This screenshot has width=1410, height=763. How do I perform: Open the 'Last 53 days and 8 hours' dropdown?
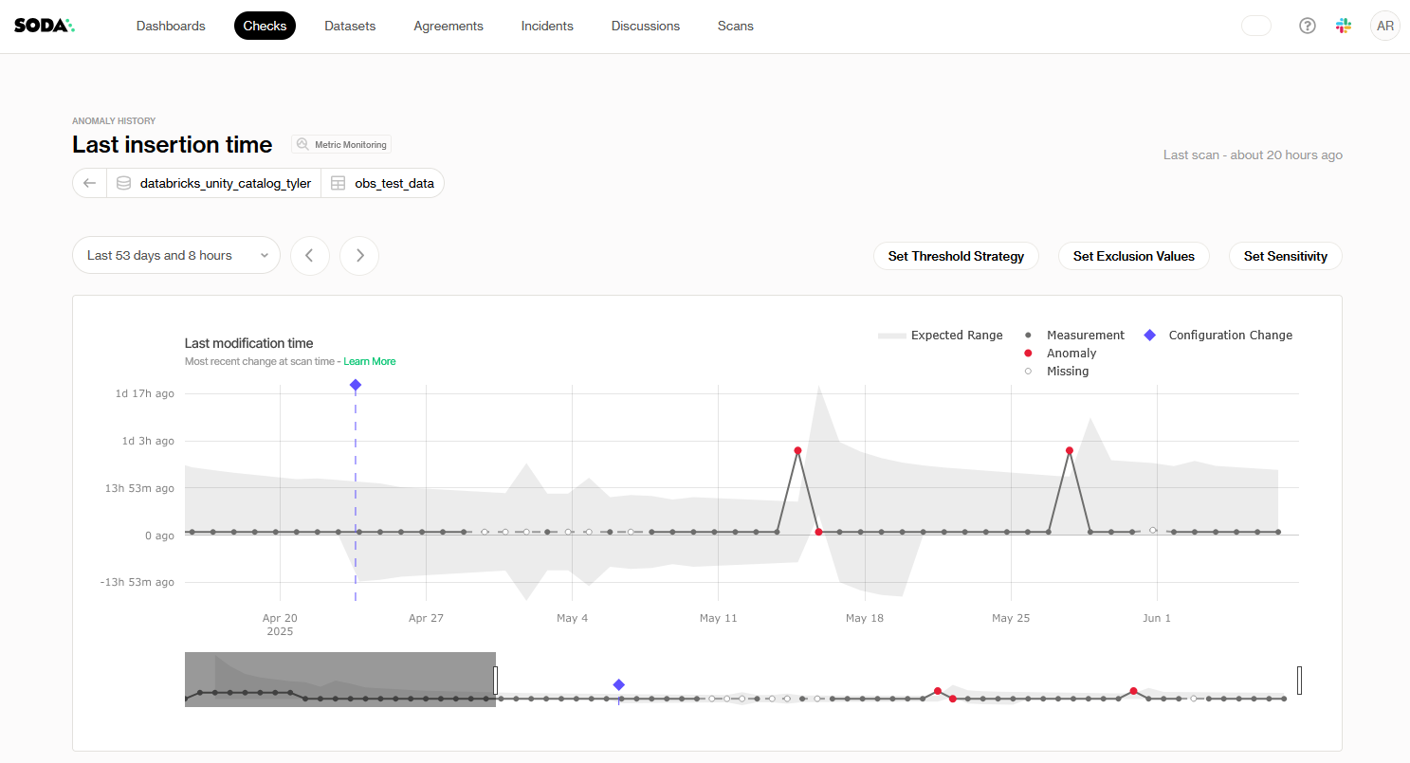coord(176,256)
